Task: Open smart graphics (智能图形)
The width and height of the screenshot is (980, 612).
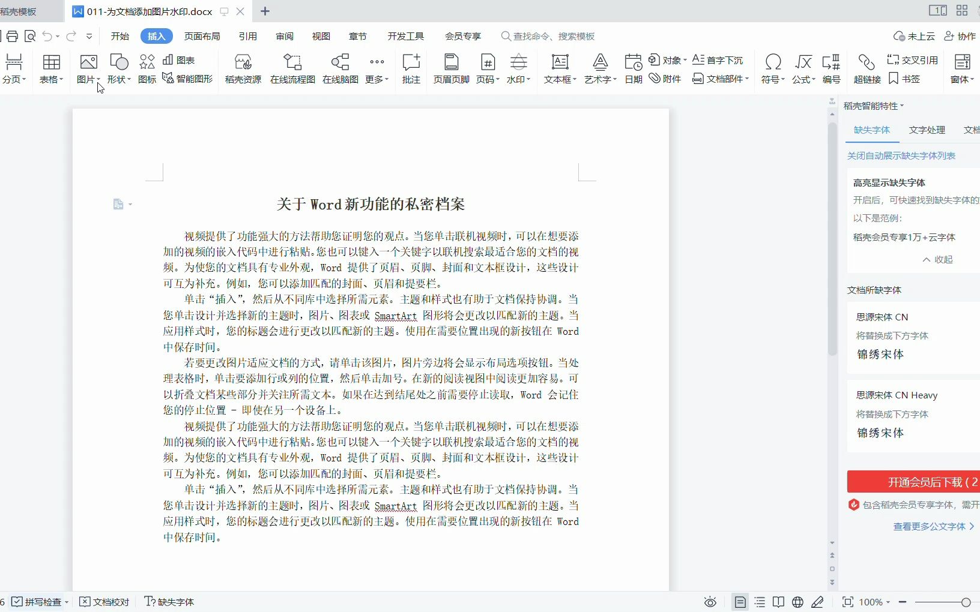Action: (187, 79)
